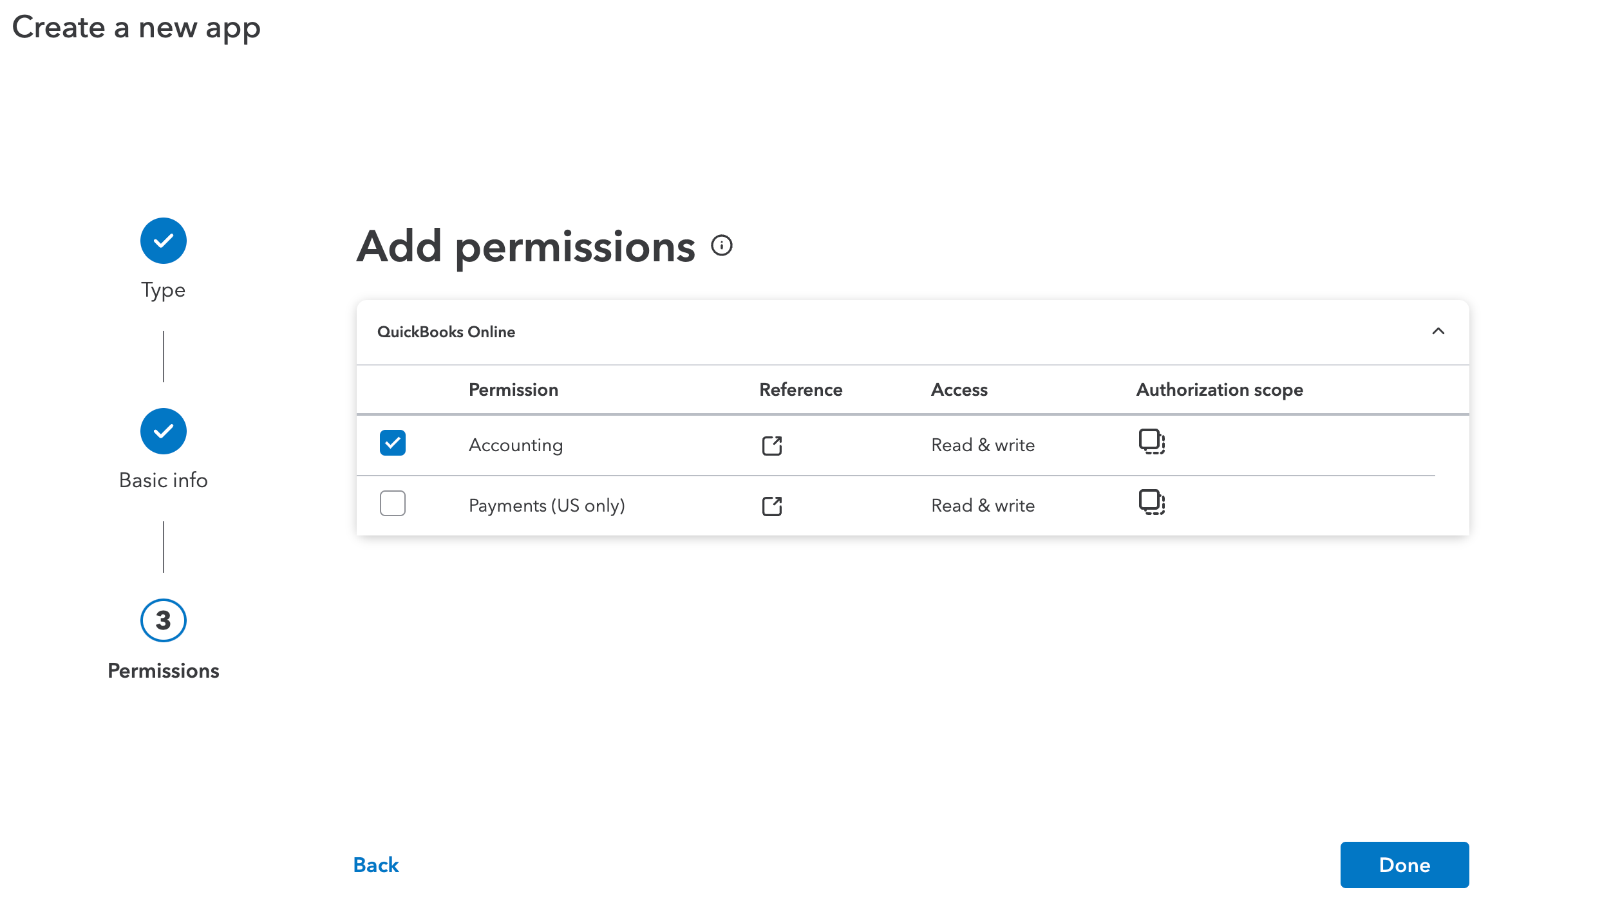Click the Back link

click(x=376, y=865)
